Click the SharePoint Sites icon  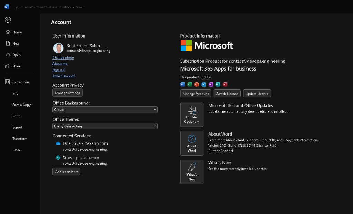pyautogui.click(x=58, y=157)
